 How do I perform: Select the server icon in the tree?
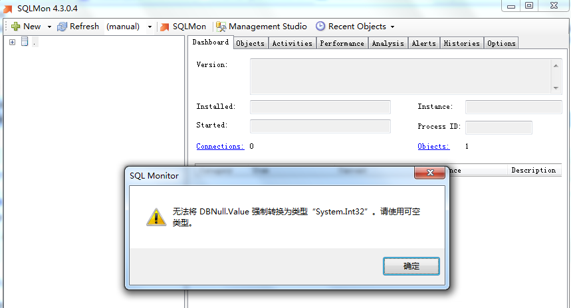[x=25, y=41]
